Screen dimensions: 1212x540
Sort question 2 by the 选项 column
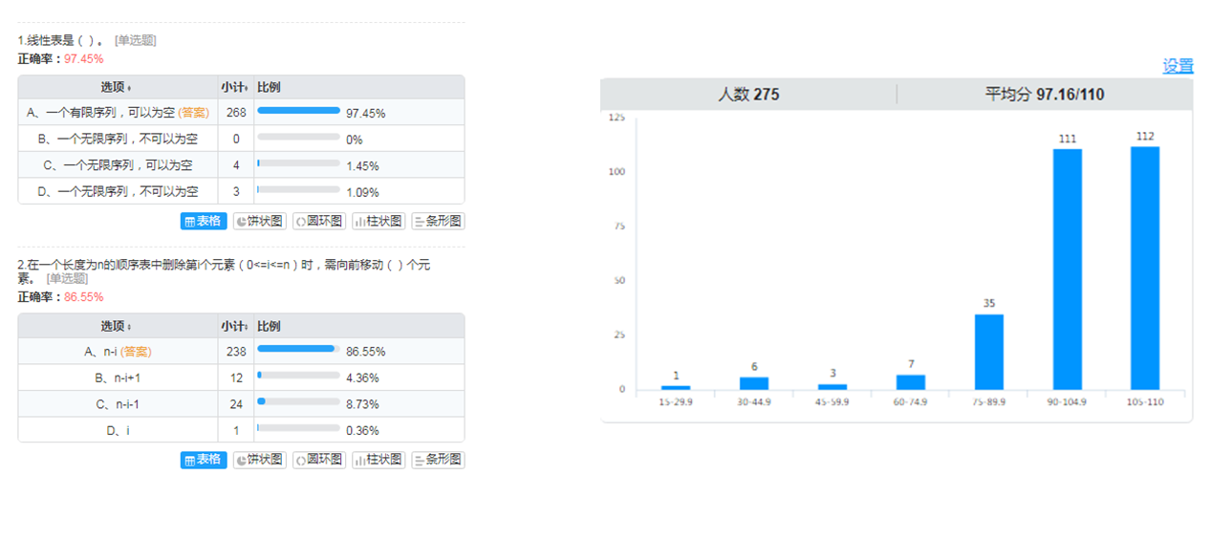118,326
